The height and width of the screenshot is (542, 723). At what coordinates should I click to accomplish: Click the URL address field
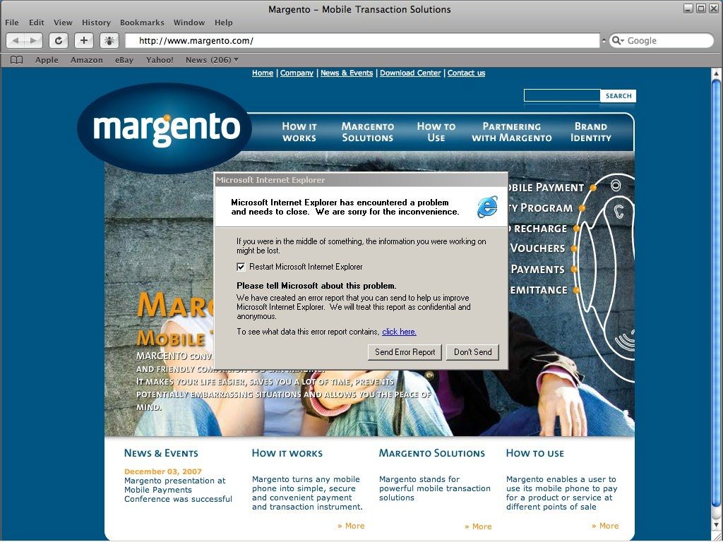362,40
